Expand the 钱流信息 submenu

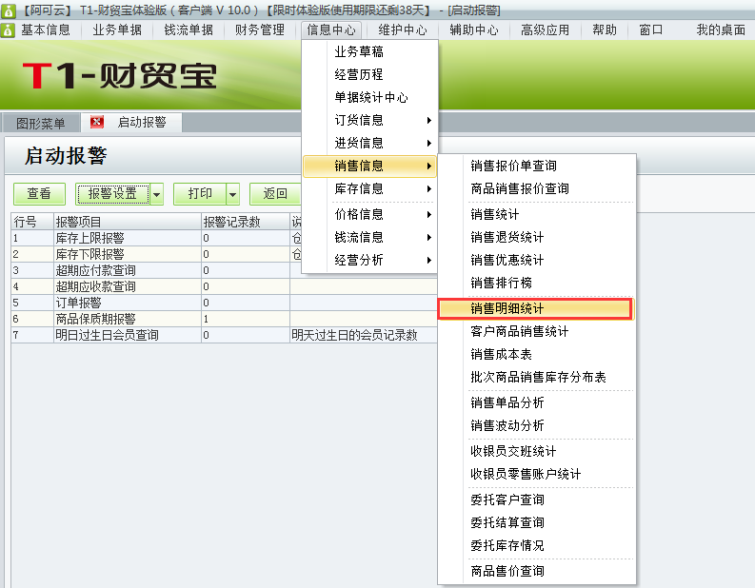(x=369, y=237)
